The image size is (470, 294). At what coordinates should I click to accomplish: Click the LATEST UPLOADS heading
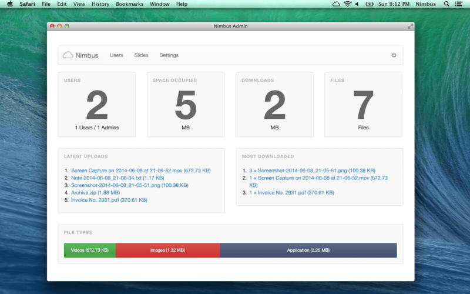coord(86,156)
